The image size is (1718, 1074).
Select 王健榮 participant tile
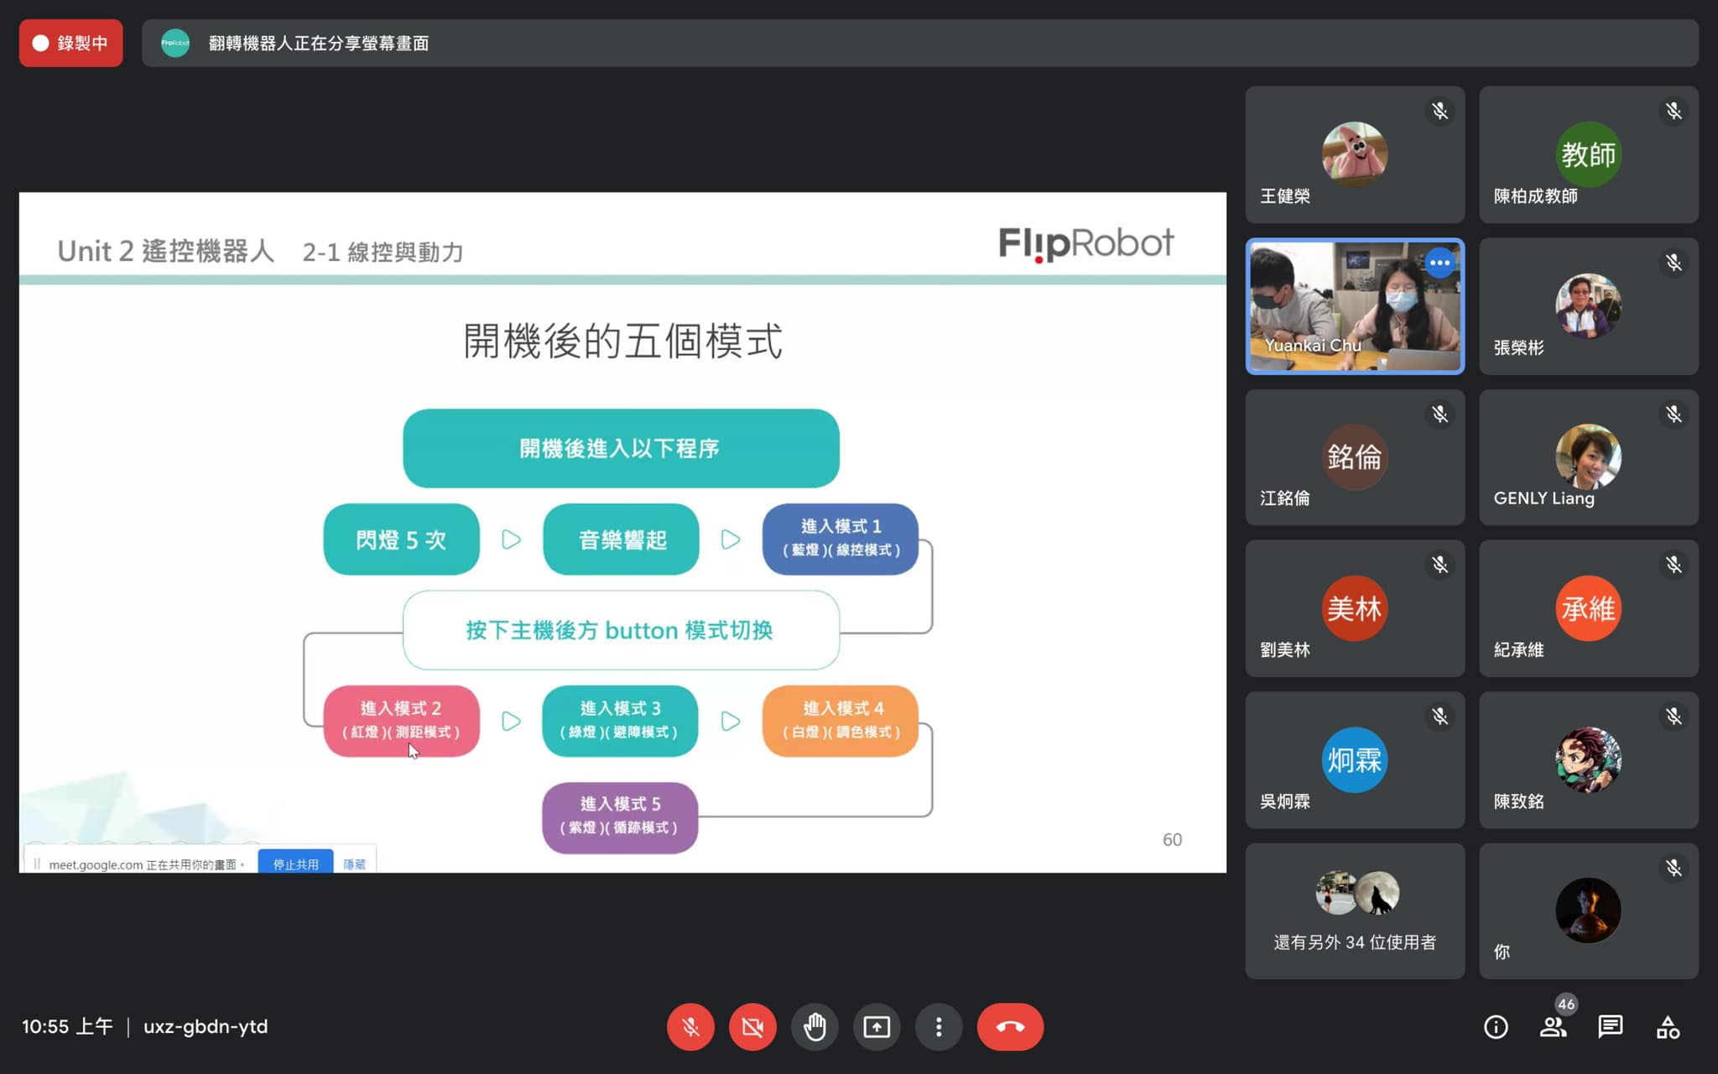coord(1354,154)
